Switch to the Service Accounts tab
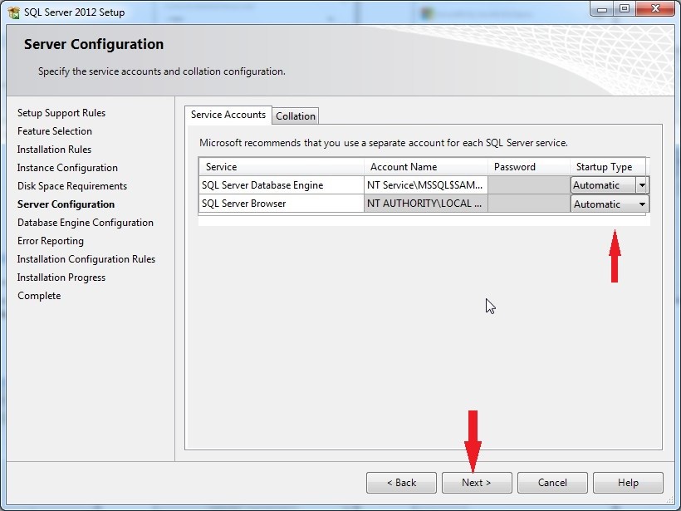 [228, 115]
